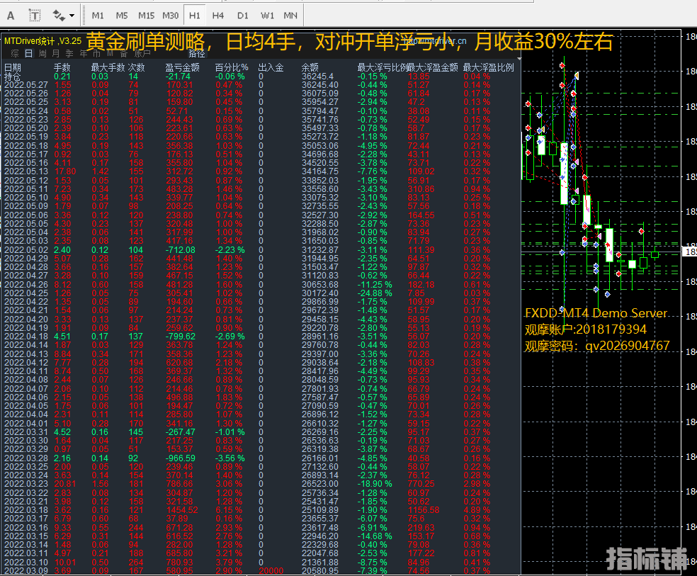Choose the W1 weekly timeframe
Viewport: 697px width, 576px height.
[267, 15]
